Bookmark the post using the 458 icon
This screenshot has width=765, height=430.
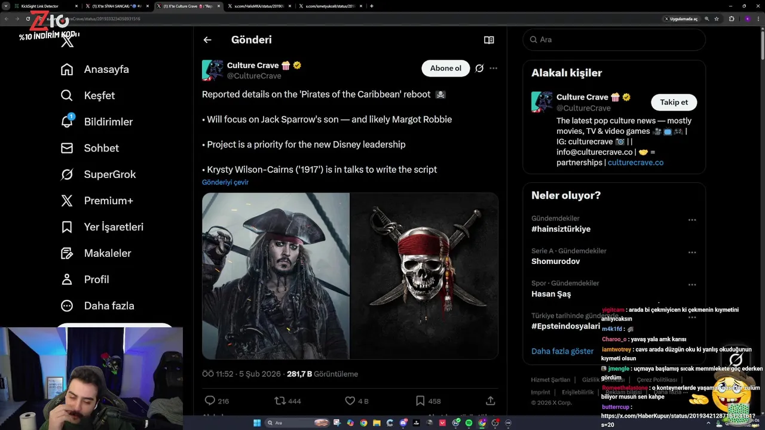tap(427, 401)
